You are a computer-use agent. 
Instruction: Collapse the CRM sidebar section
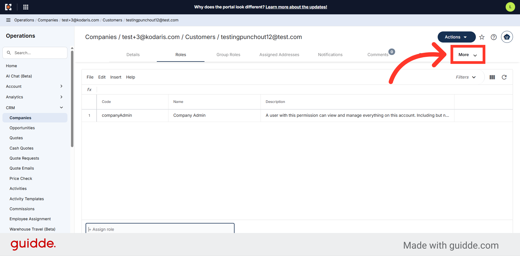pyautogui.click(x=35, y=108)
